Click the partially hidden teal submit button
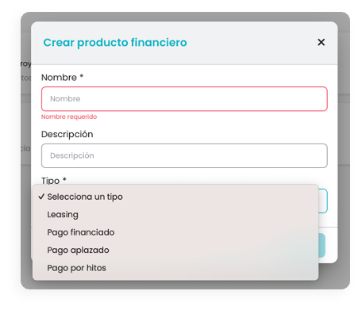 [x=322, y=245]
